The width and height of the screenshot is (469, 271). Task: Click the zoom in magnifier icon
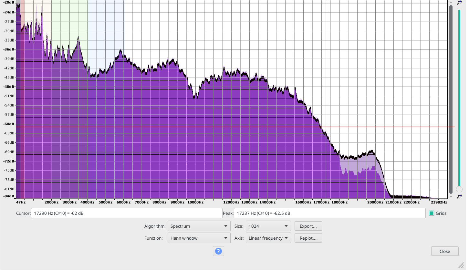coord(459,3)
